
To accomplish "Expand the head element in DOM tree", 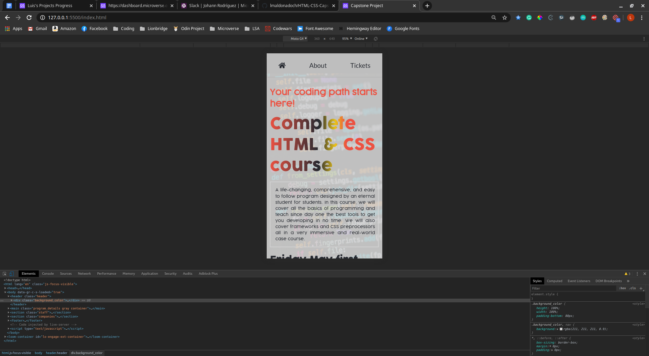I will click(x=5, y=288).
